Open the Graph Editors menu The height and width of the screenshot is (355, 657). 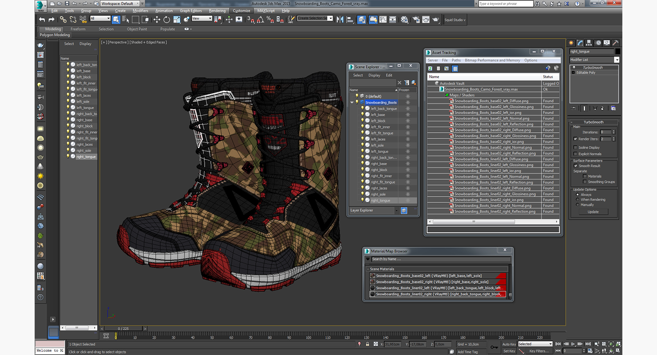pyautogui.click(x=191, y=11)
